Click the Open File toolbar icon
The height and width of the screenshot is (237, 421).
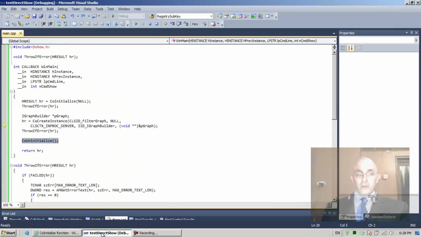[x=27, y=16]
